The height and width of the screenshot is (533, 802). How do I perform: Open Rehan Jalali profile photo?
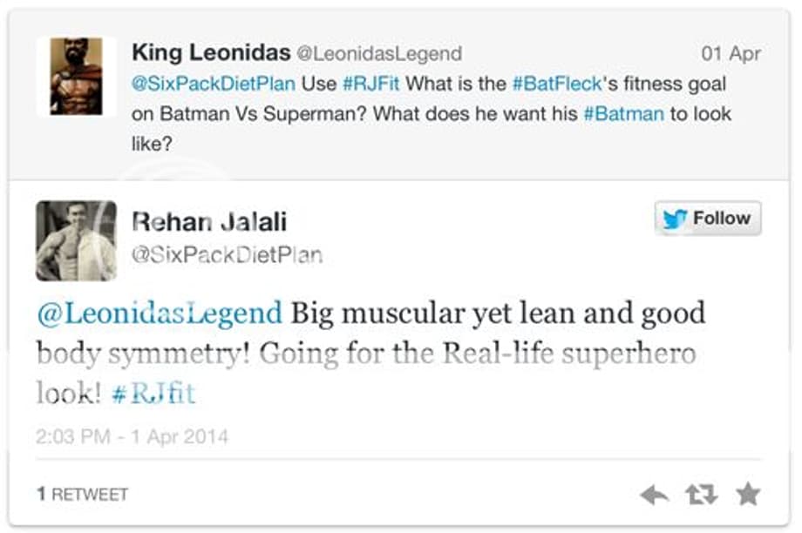click(x=76, y=241)
